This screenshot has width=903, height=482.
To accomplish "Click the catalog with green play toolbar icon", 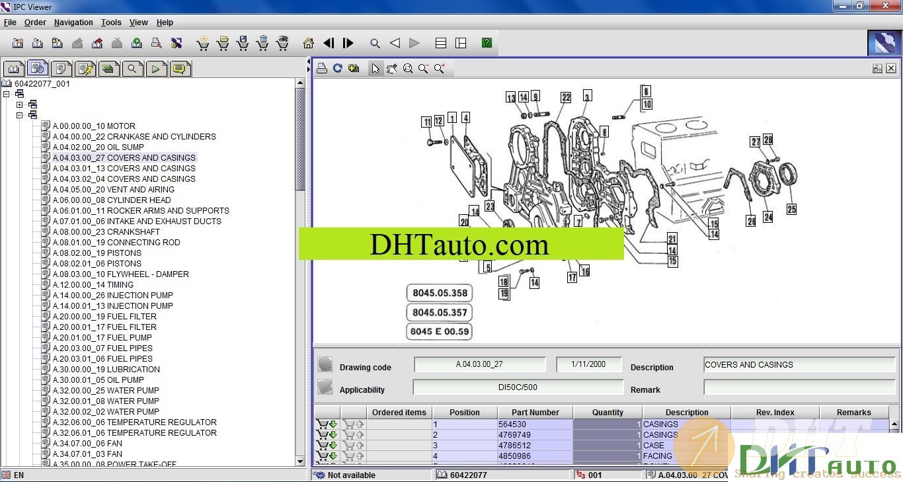I will tap(137, 44).
